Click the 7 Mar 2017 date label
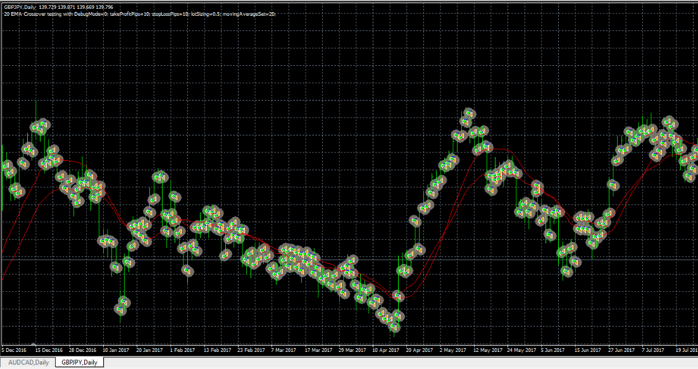This screenshot has height=369, width=698. 283,350
